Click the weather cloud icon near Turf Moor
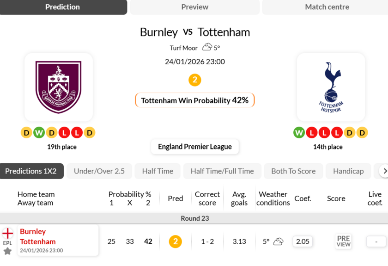This screenshot has width=388, height=266. point(207,47)
